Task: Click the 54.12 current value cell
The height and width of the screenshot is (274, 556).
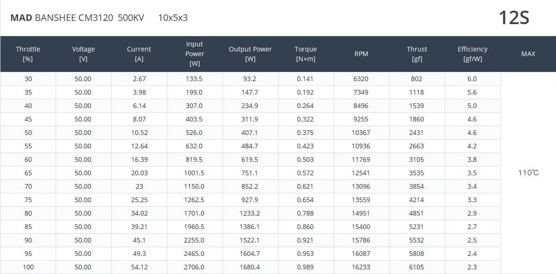Action: pyautogui.click(x=139, y=267)
